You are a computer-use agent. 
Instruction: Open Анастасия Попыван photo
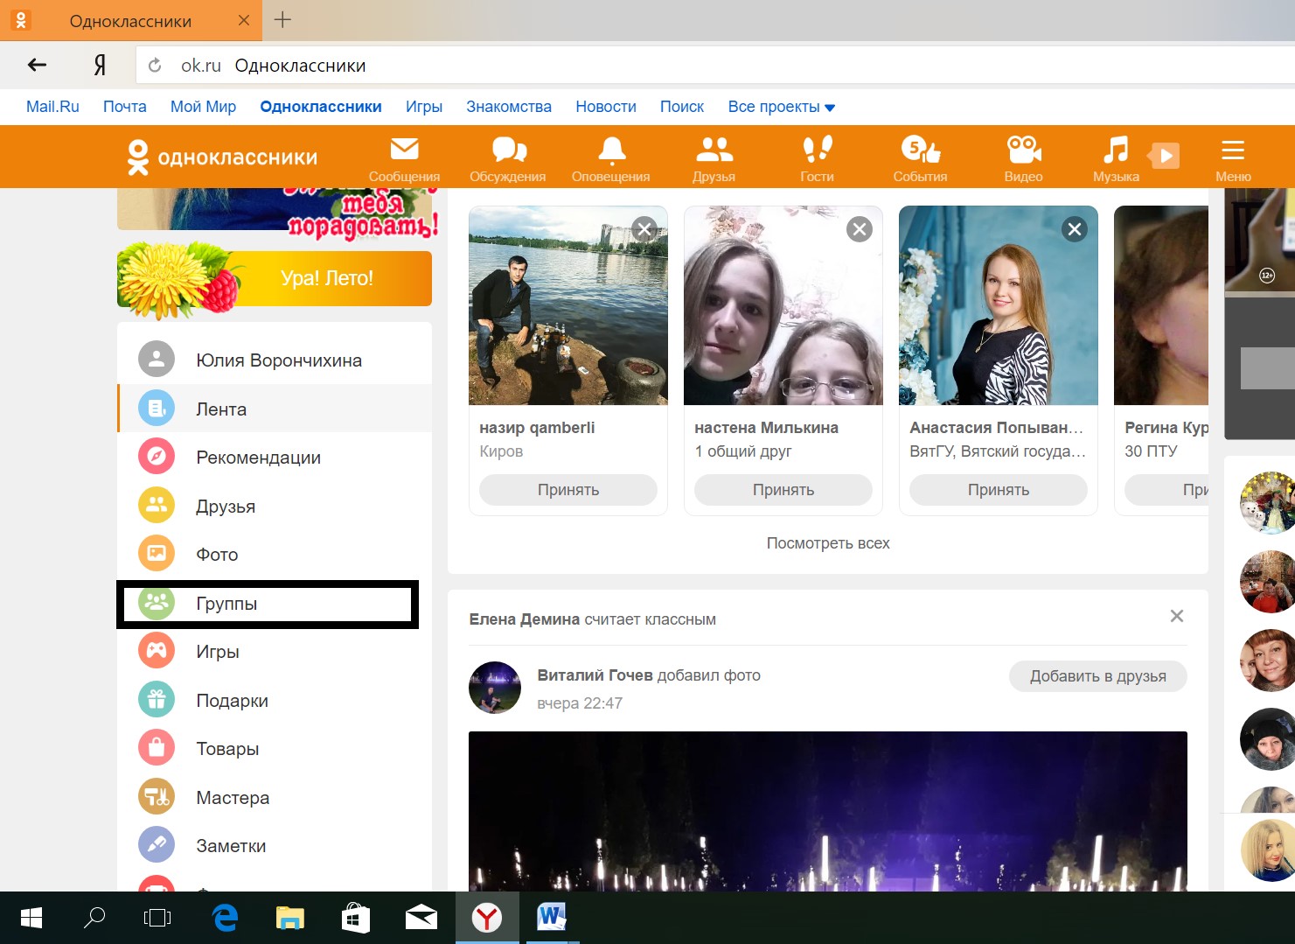pos(999,305)
